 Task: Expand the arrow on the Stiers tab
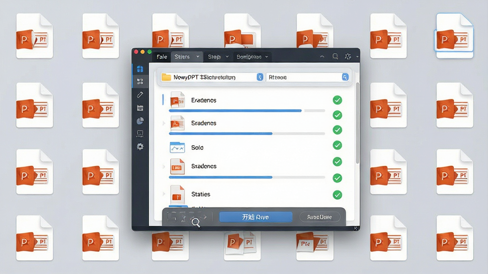[x=198, y=57]
